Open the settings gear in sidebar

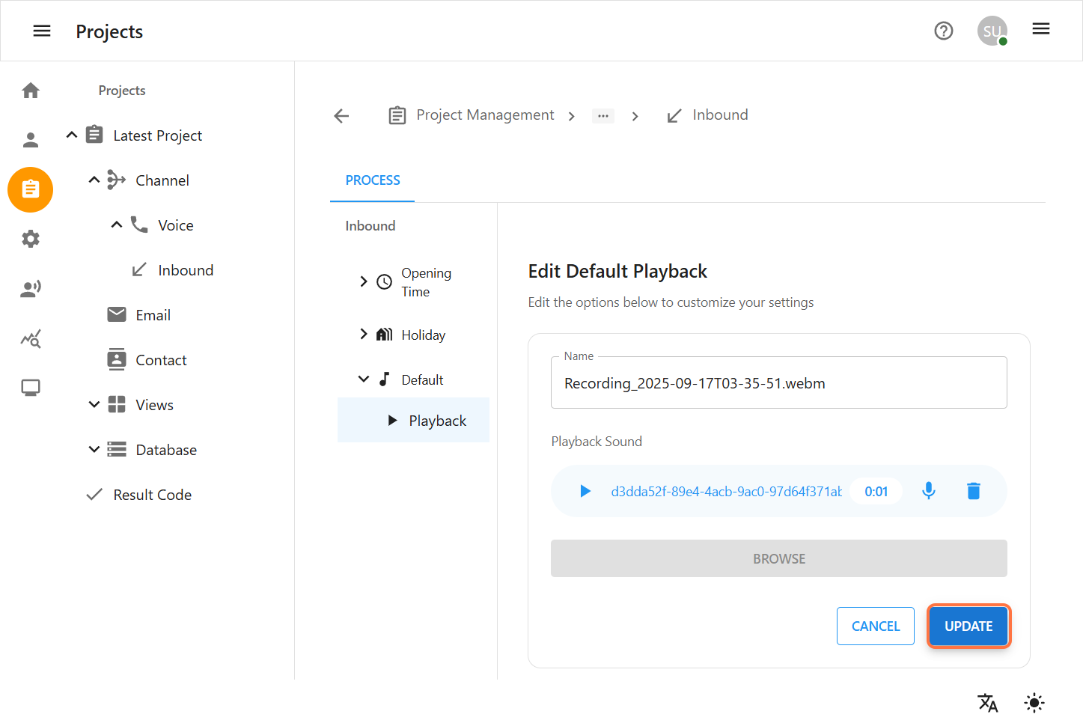click(31, 239)
